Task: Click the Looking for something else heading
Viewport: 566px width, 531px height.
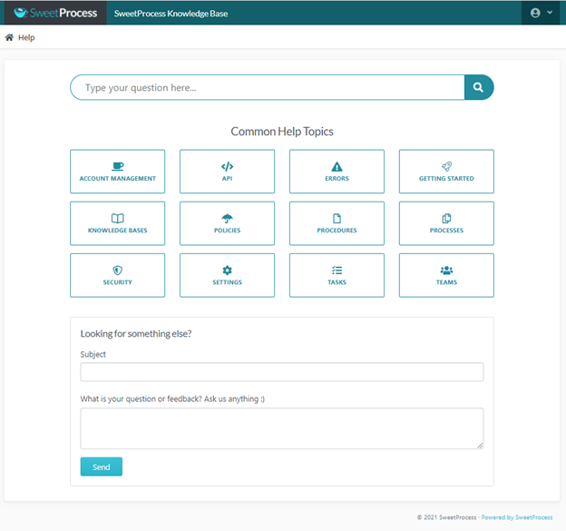Action: pyautogui.click(x=136, y=334)
